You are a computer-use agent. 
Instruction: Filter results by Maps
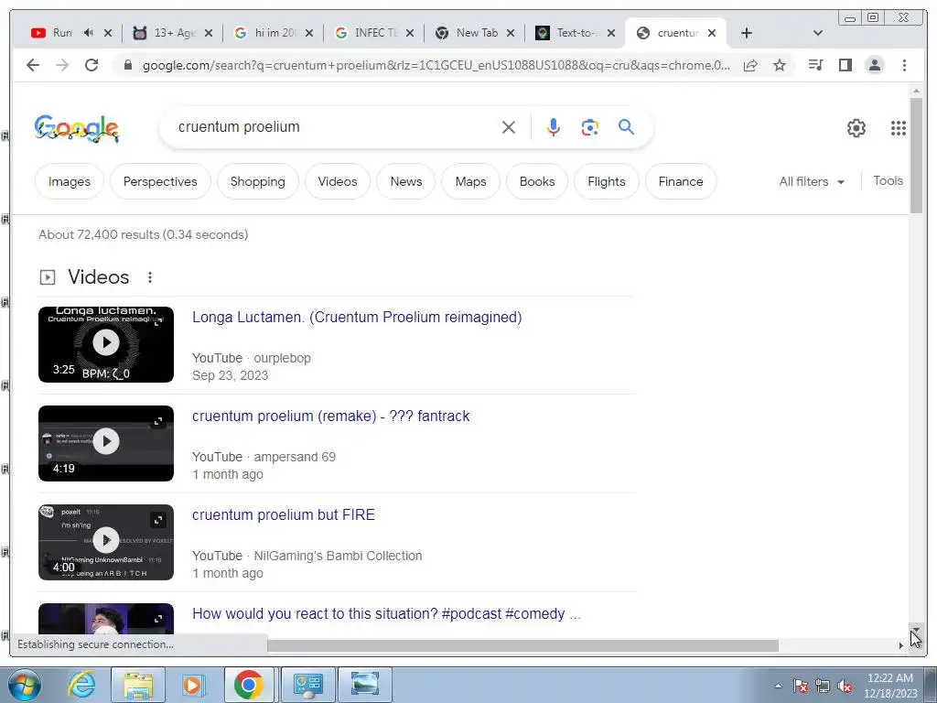coord(471,181)
